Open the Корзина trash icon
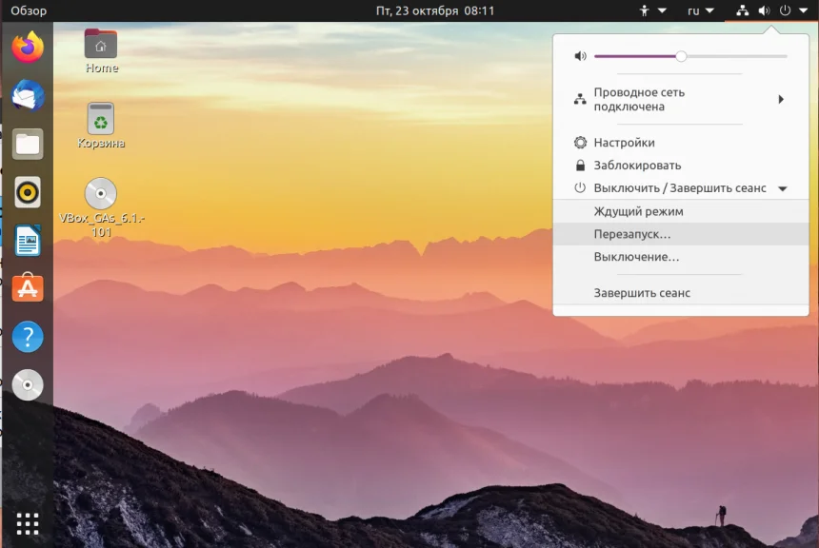 (101, 120)
